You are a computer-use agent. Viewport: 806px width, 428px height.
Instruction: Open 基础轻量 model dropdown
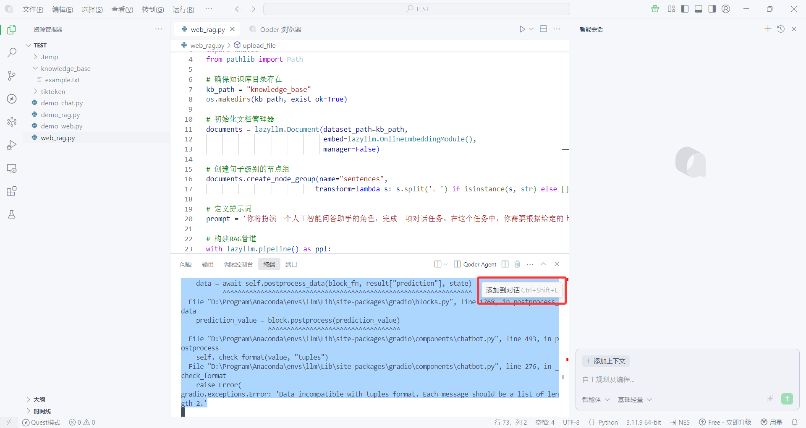(x=635, y=399)
